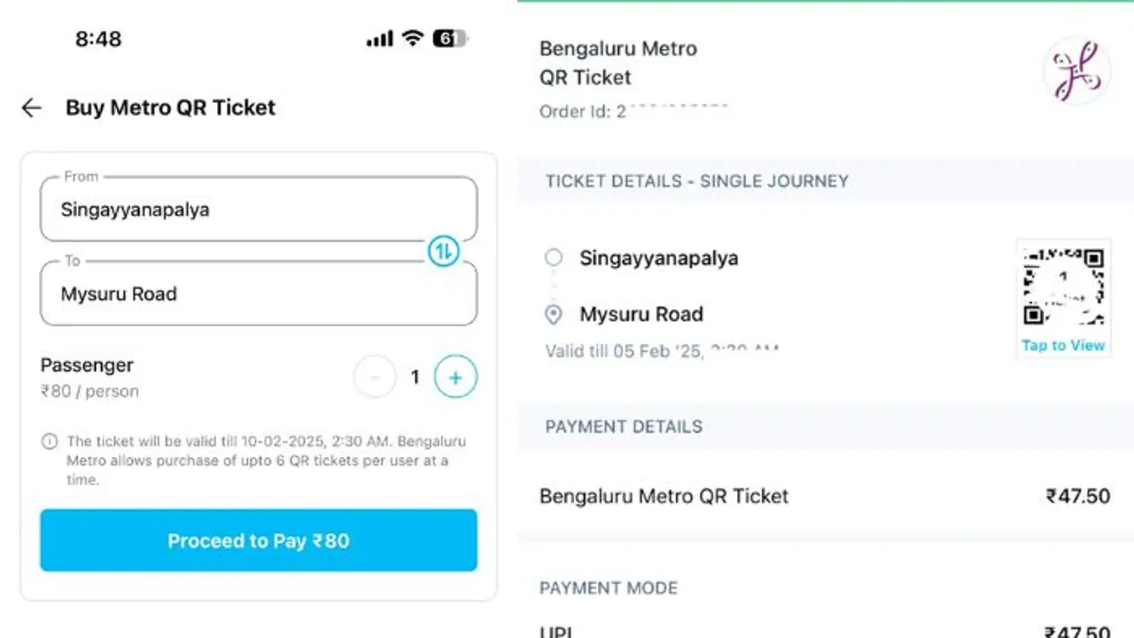
Task: Tap the back arrow to exit ticket purchase
Action: [x=31, y=107]
